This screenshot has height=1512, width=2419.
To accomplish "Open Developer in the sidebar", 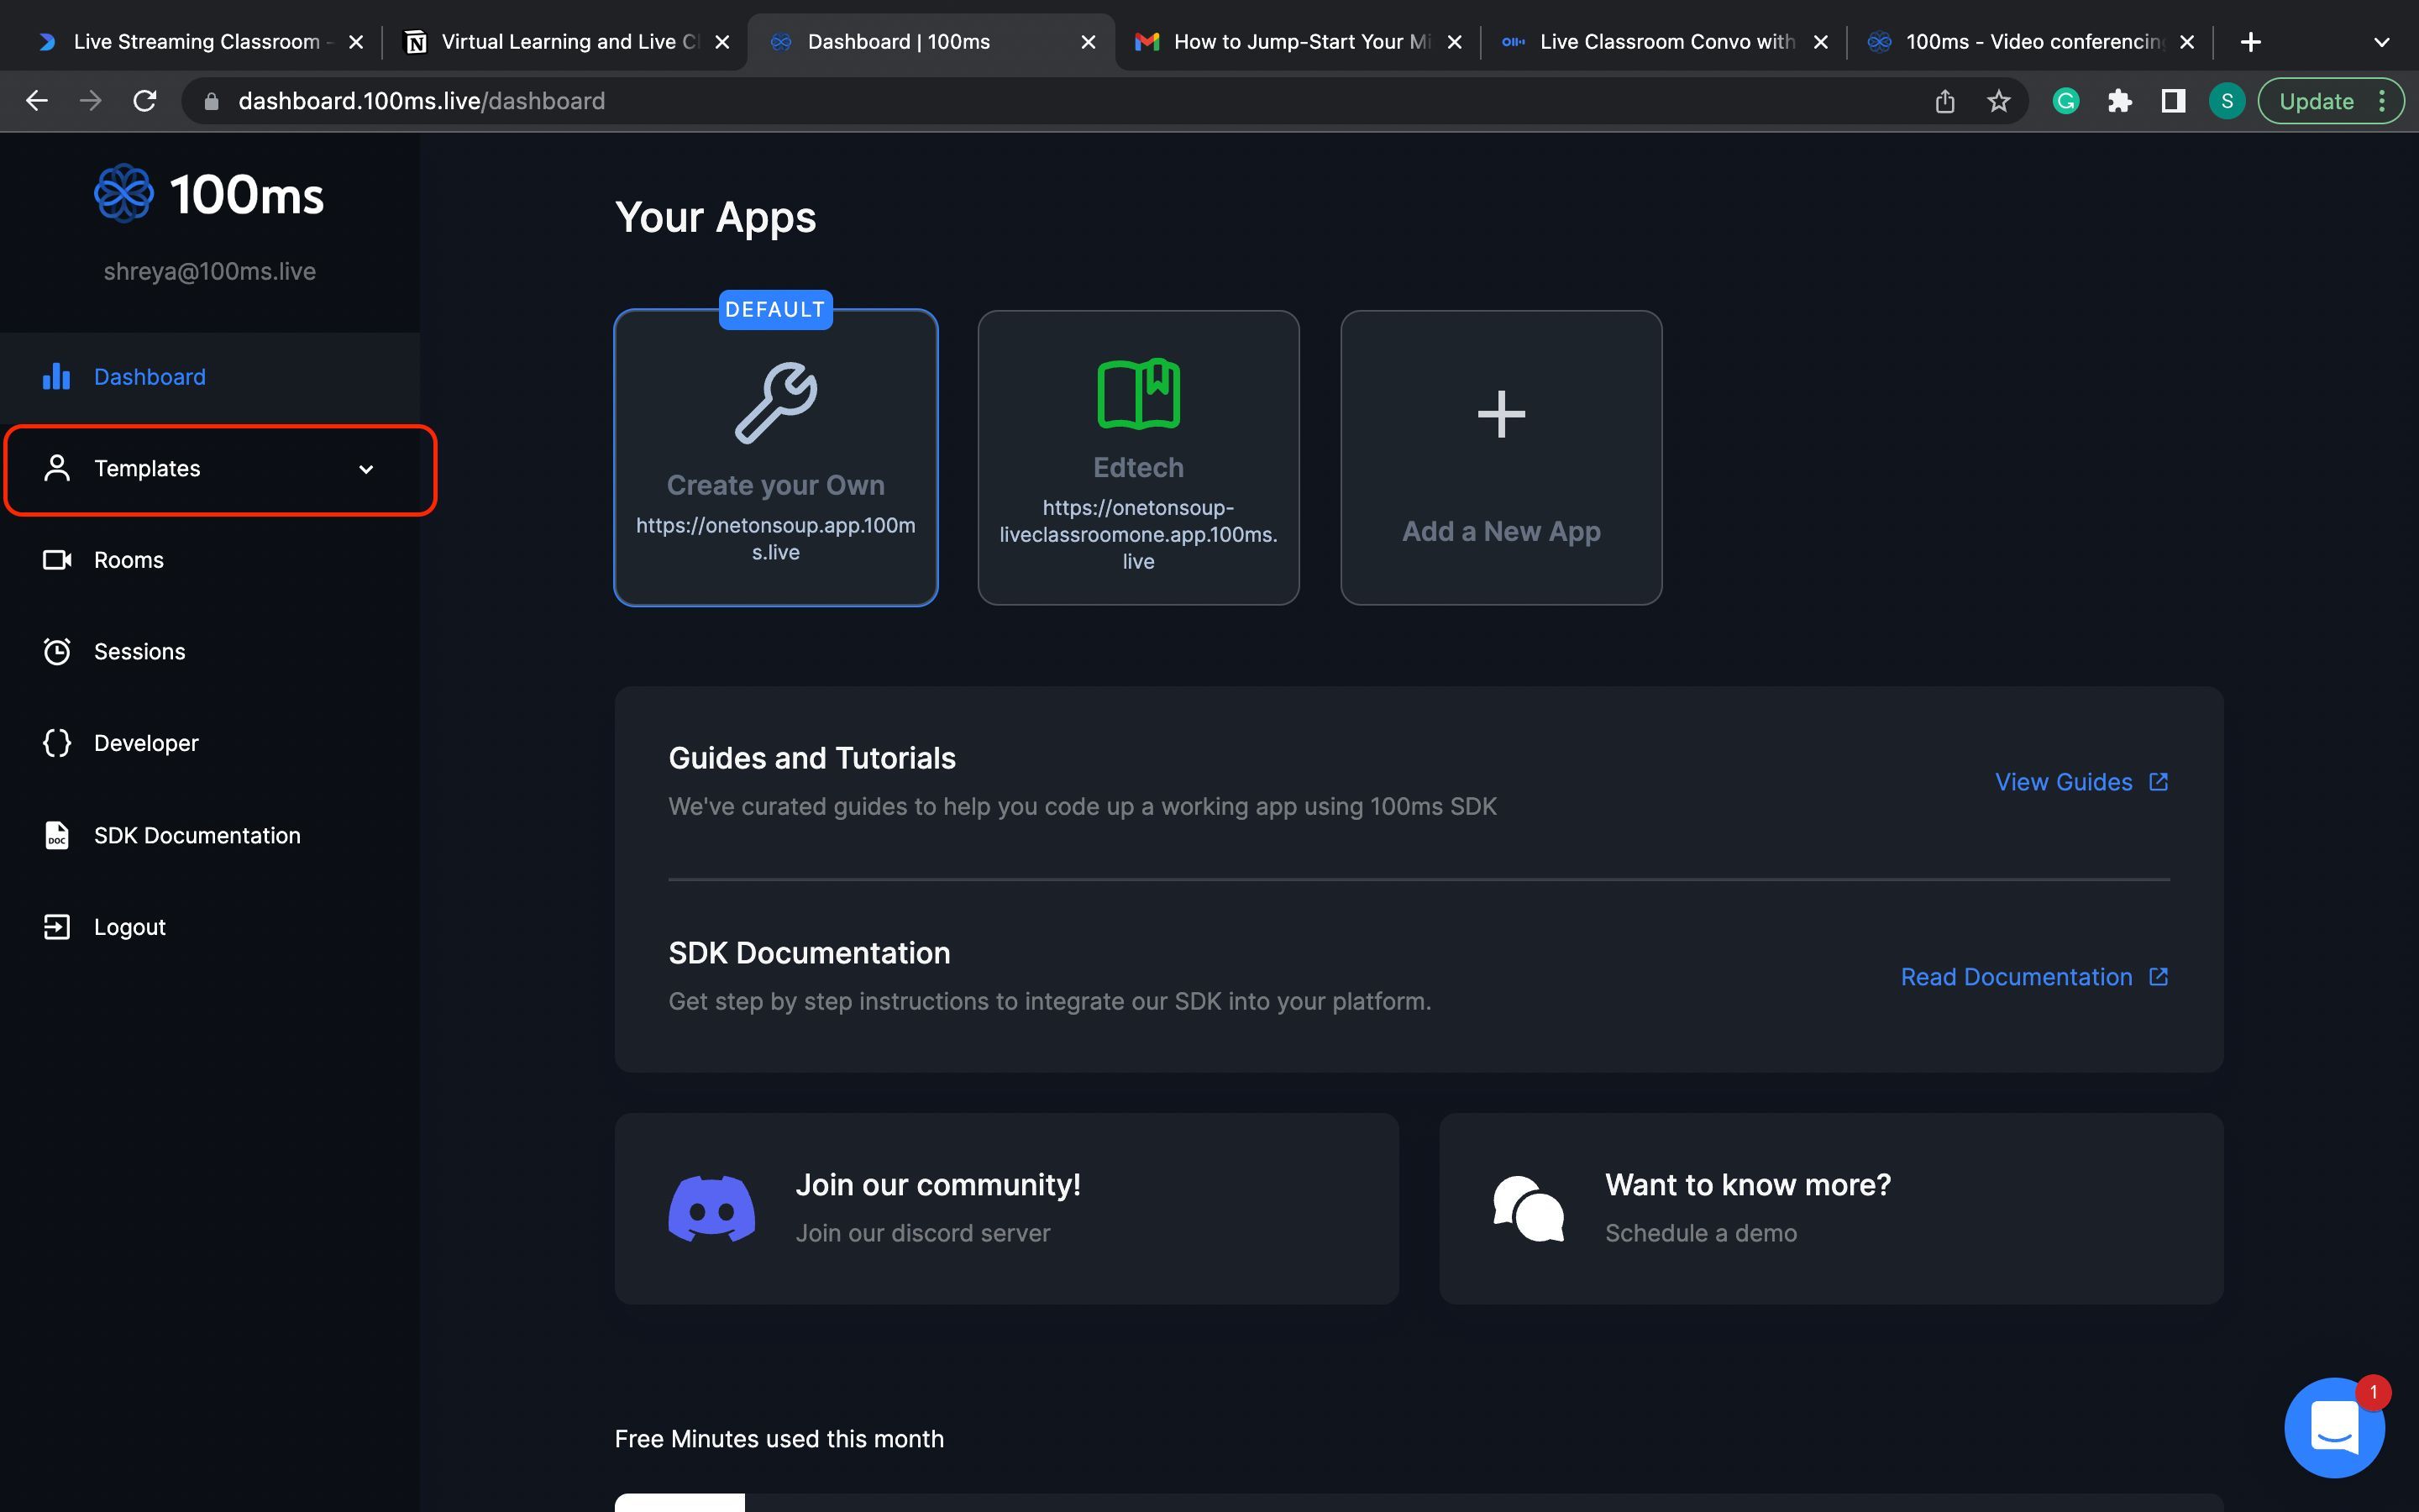I will coord(210,743).
